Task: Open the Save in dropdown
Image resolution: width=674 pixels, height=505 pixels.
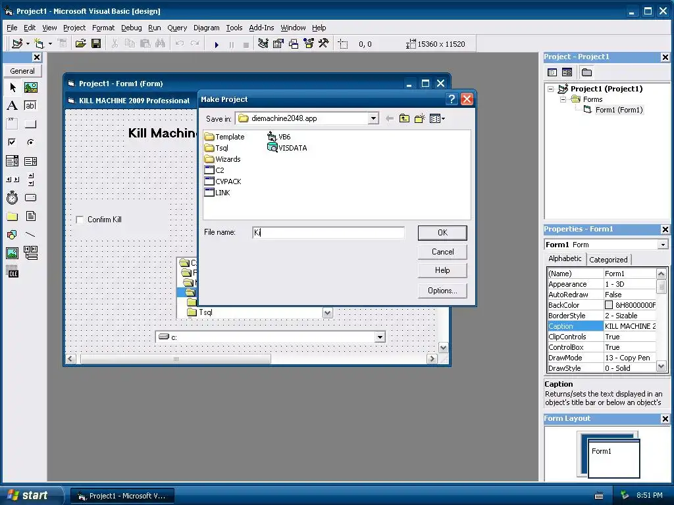Action: click(x=373, y=118)
